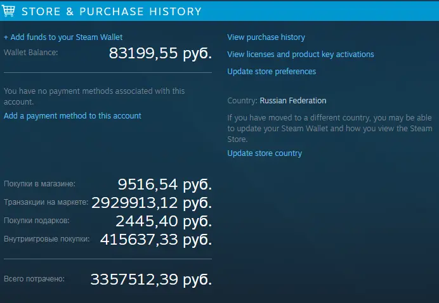
Task: Click the Покупки подарков label
Action: 37,221
